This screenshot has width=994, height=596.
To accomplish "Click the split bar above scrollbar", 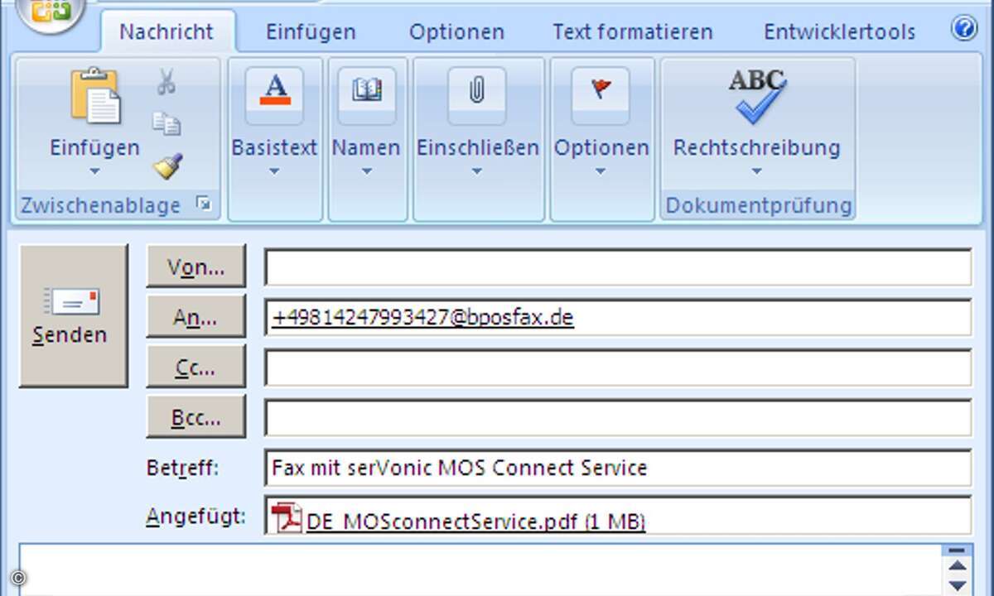I will (x=958, y=550).
